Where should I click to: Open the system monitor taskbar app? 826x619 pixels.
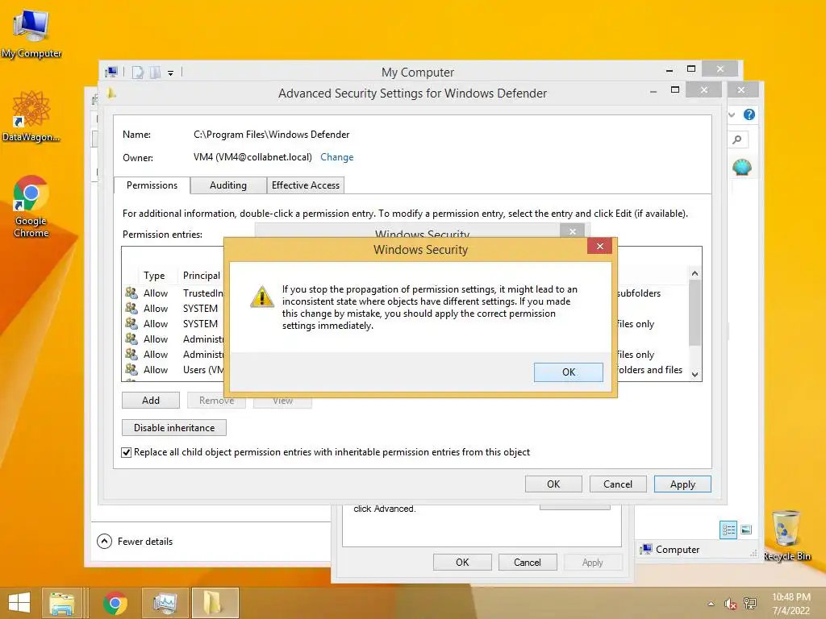(x=165, y=603)
